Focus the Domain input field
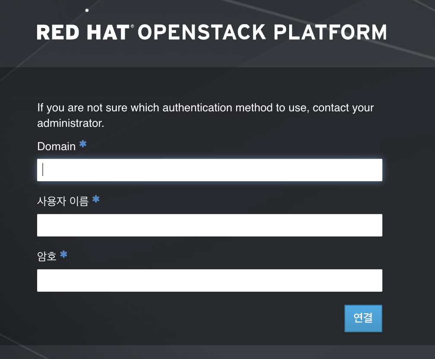The width and height of the screenshot is (435, 359). [x=210, y=170]
